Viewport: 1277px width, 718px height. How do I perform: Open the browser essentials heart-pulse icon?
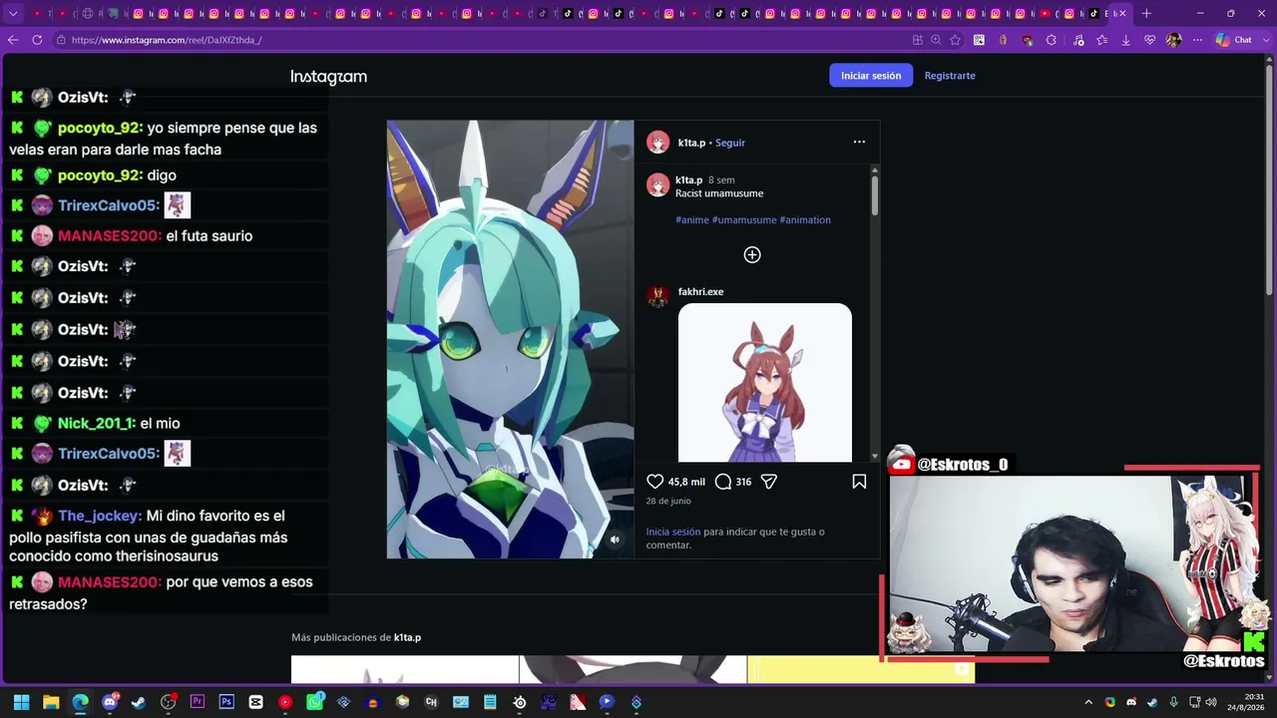[x=1150, y=40]
